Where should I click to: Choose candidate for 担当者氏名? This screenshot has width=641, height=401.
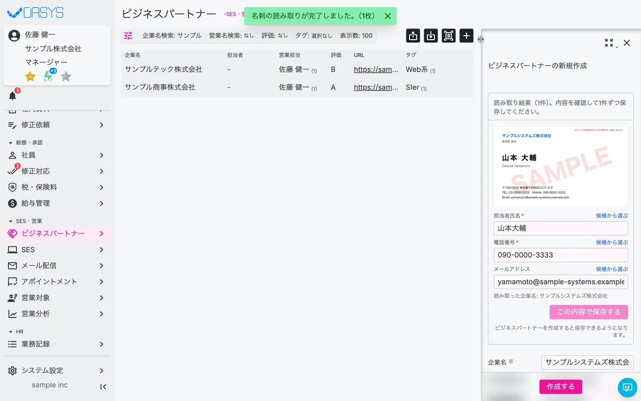coord(612,216)
